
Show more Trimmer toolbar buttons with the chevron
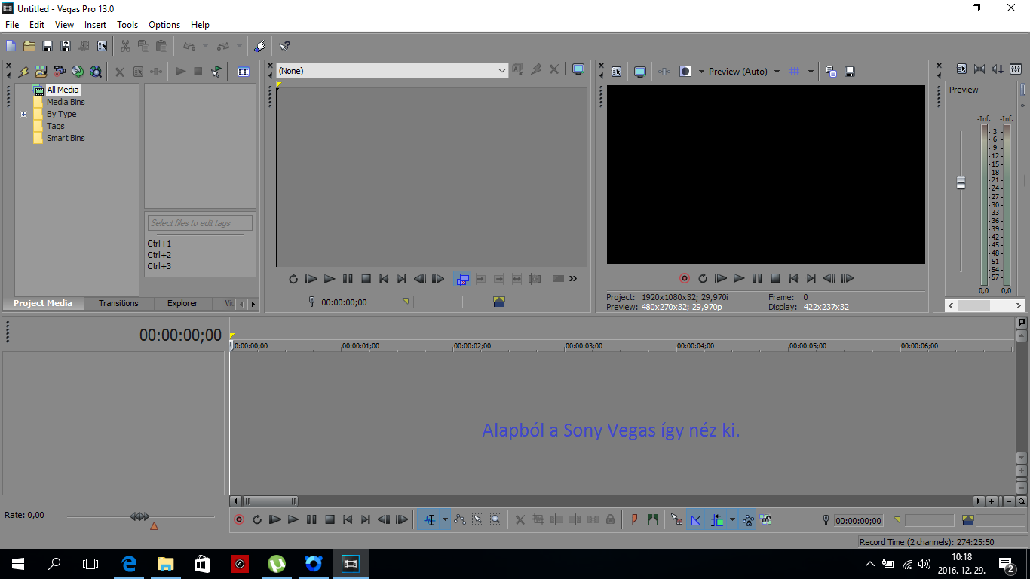coord(573,279)
